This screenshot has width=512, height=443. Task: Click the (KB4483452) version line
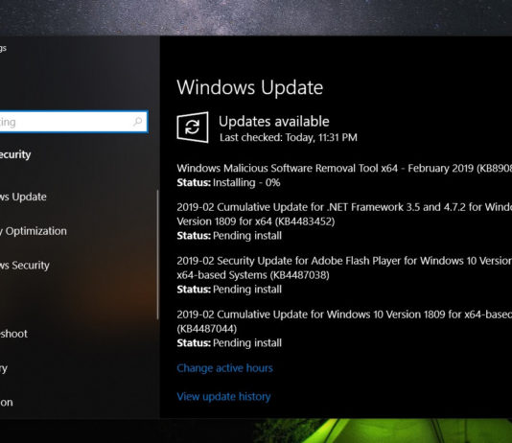pos(256,221)
